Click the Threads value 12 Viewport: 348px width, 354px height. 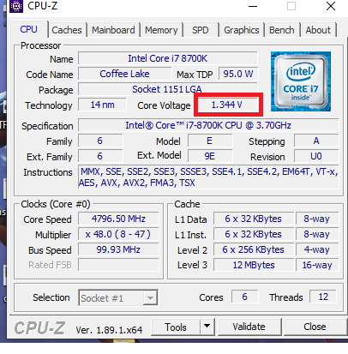click(323, 297)
